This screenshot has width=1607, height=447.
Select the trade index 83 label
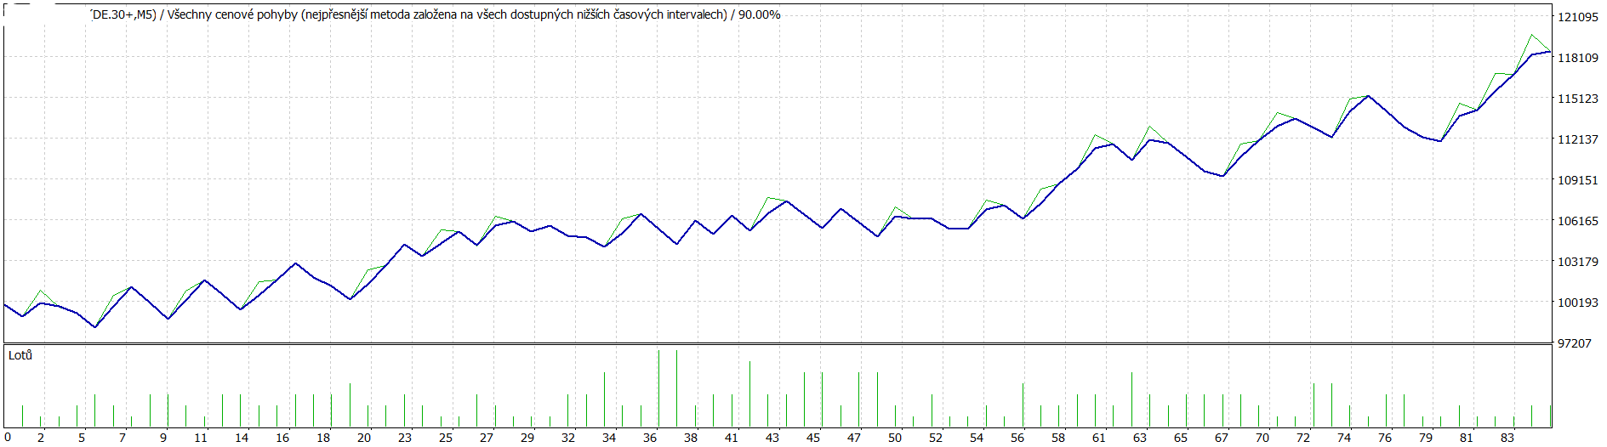[1507, 438]
